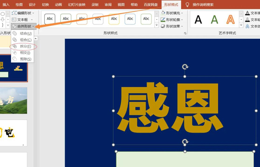This screenshot has width=260, height=167.
Task: Choose Subtract (剪除) merge option
Action: (x=23, y=59)
